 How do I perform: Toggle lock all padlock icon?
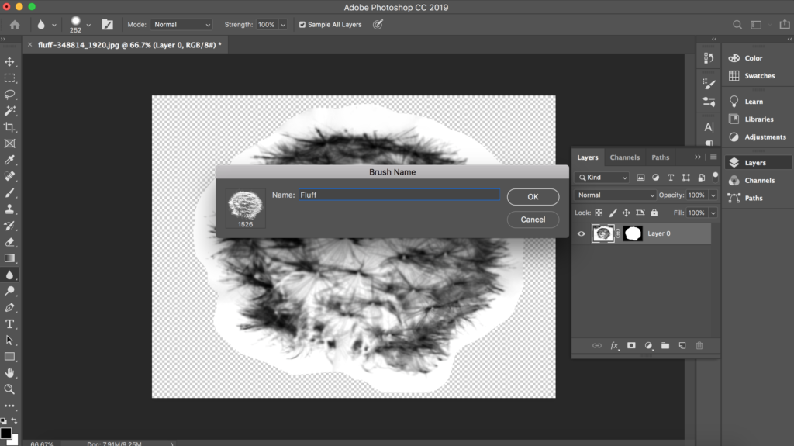point(654,213)
